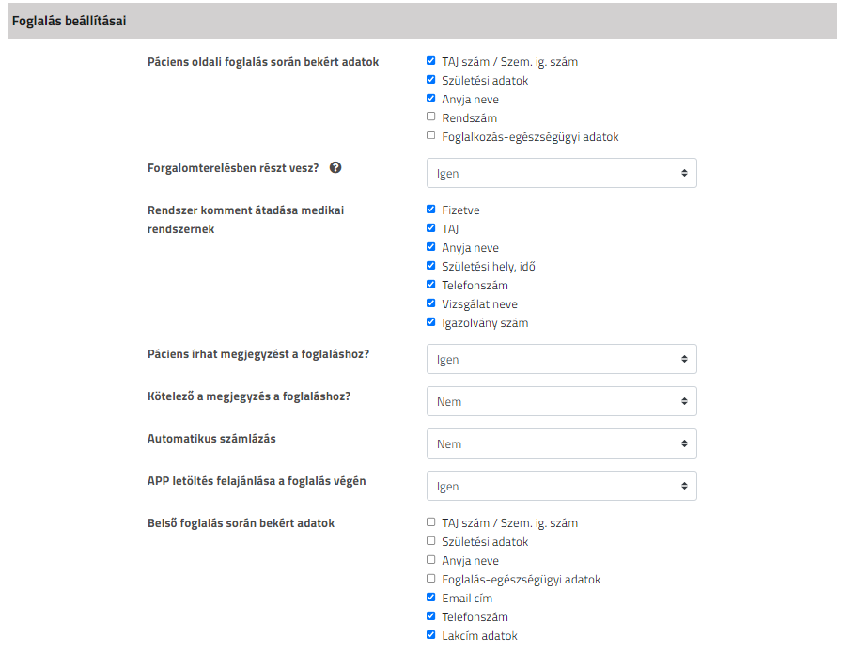Uncheck TAJ szám under Páciens oldali foglalás
Image resolution: width=841 pixels, height=653 pixels.
tap(430, 60)
